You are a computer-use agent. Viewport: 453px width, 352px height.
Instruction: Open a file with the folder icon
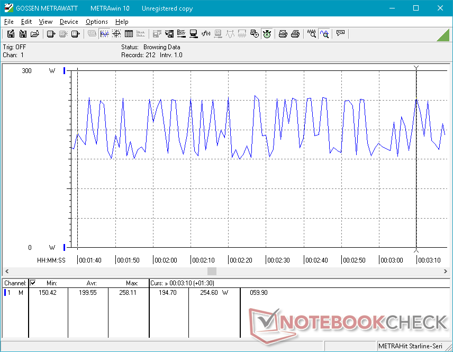pyautogui.click(x=35, y=34)
